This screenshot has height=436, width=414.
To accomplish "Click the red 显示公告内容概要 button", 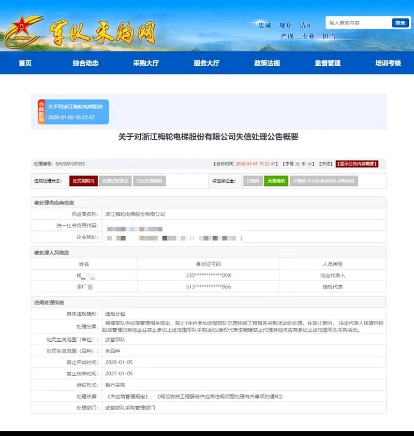I will [357, 164].
